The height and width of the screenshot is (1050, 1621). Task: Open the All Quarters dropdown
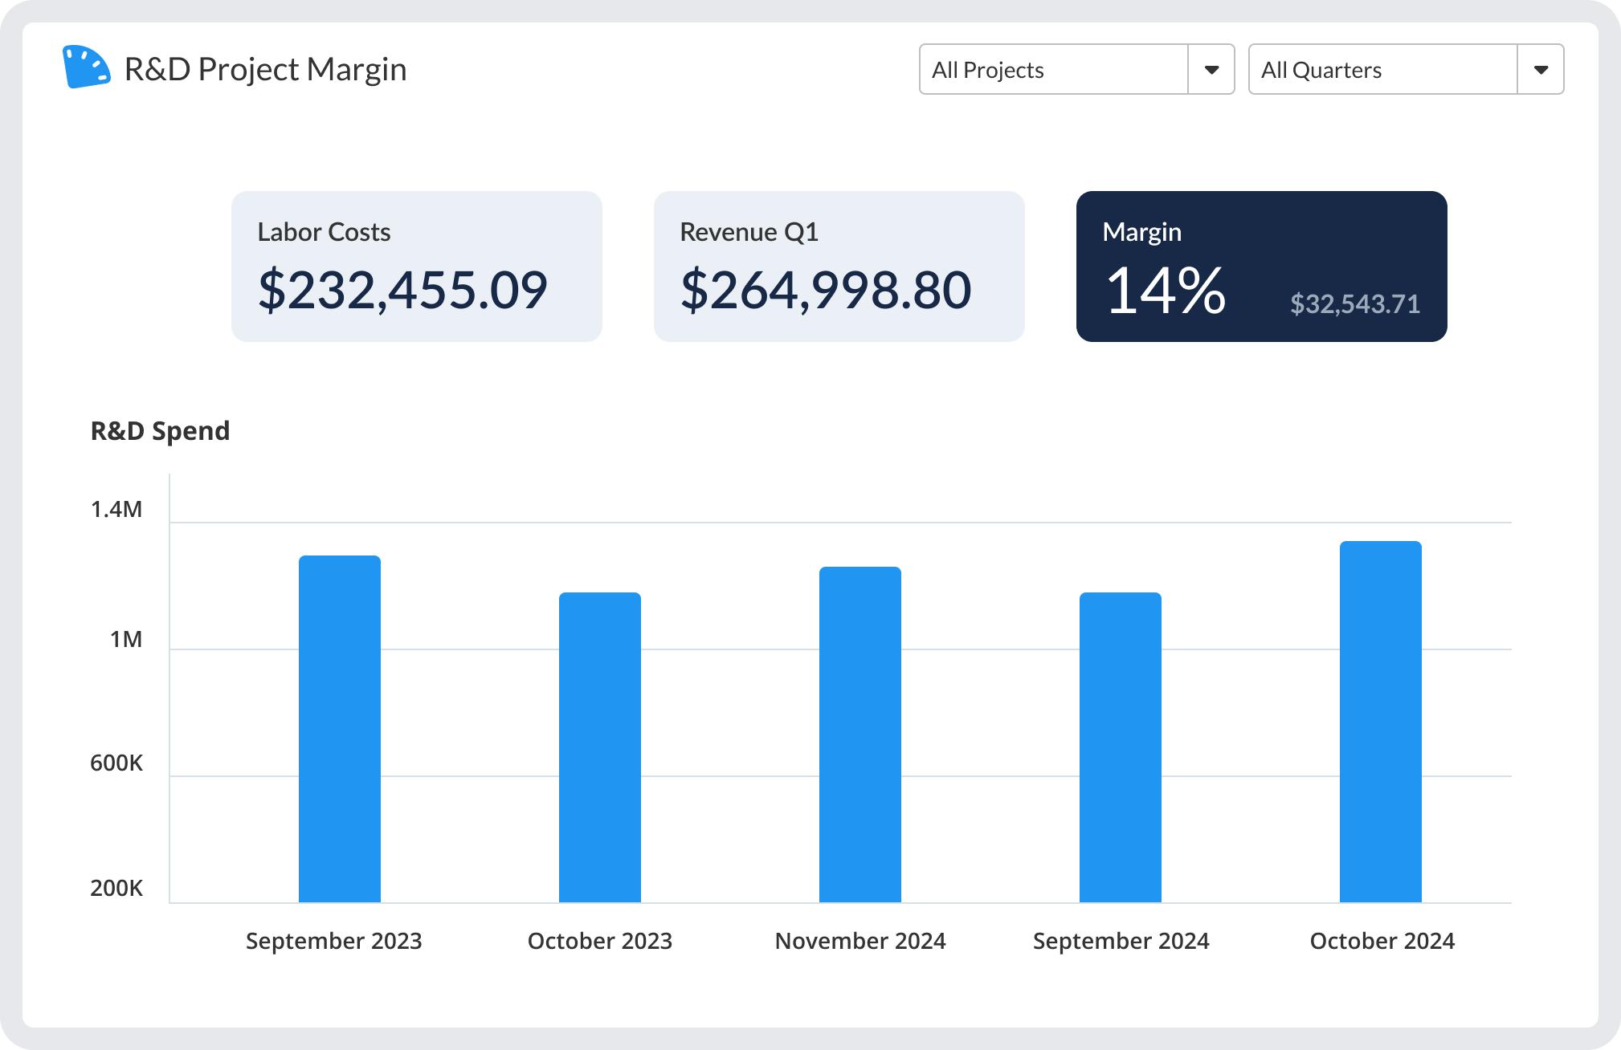coord(1382,70)
